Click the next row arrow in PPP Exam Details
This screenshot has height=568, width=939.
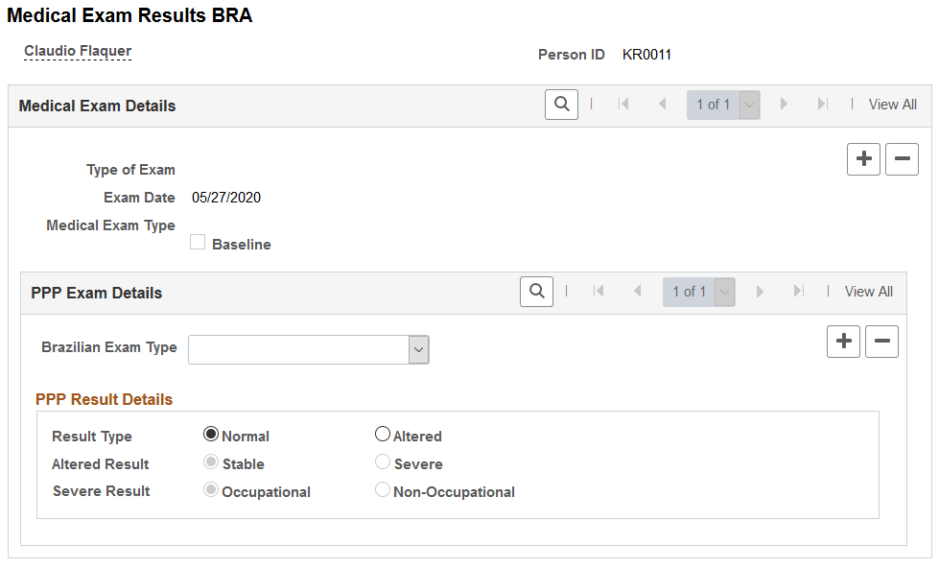[760, 291]
